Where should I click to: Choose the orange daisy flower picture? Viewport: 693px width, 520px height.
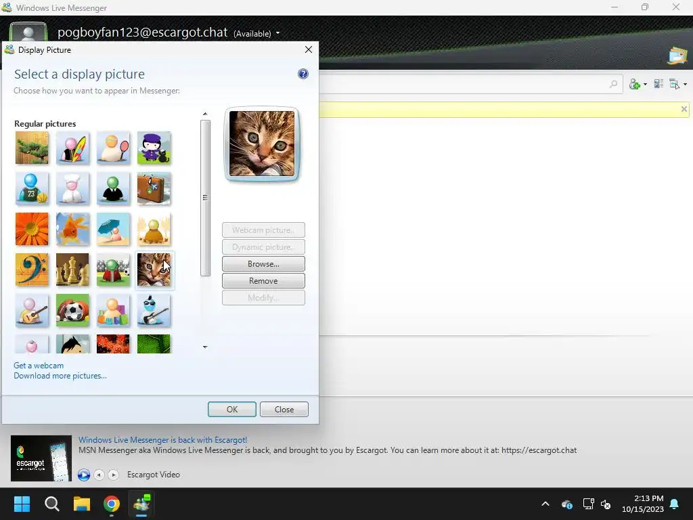click(x=32, y=229)
